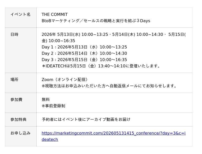Viewport: 202px width, 154px height.
Task: Click the イベント名 row header
Action: (20, 15)
